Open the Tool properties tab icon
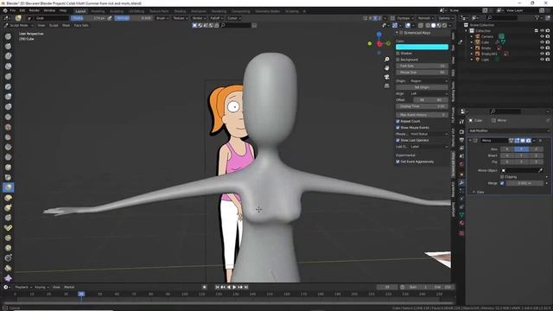Viewport: 553px width, 311px height. (461, 122)
